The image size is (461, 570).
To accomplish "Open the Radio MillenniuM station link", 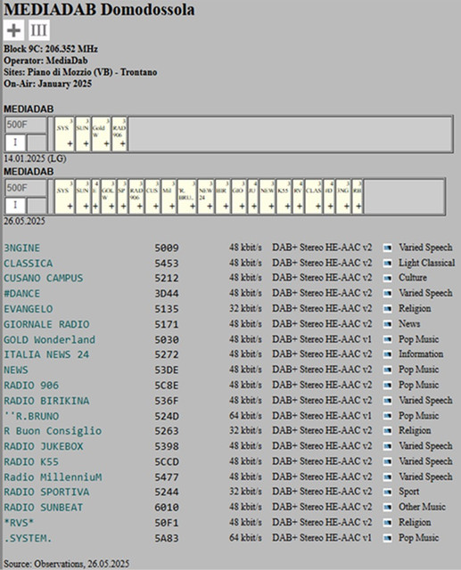I will coord(53,477).
